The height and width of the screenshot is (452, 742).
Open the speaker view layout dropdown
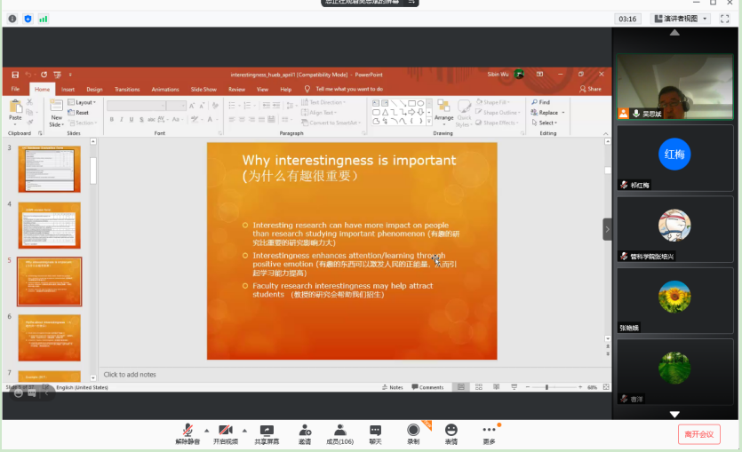tap(682, 19)
